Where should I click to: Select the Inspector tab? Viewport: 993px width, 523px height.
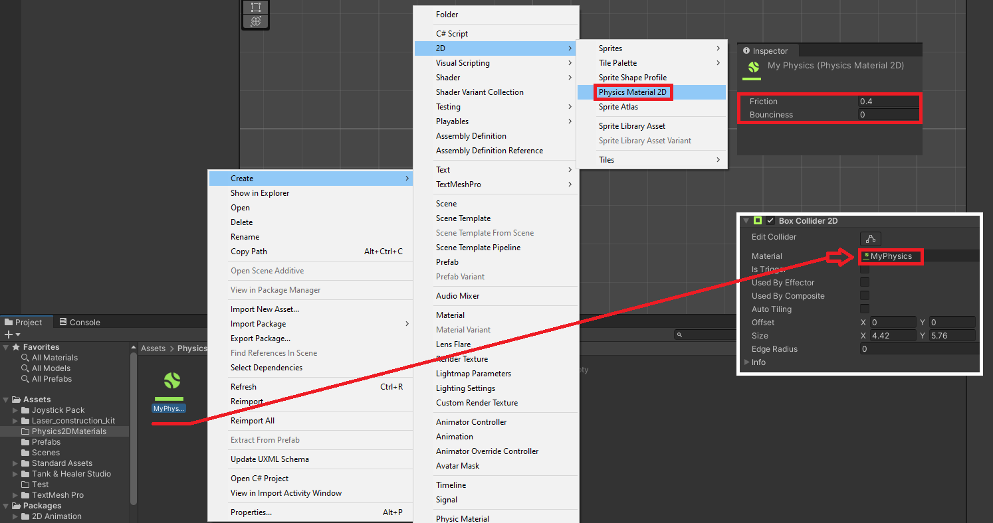(x=766, y=51)
